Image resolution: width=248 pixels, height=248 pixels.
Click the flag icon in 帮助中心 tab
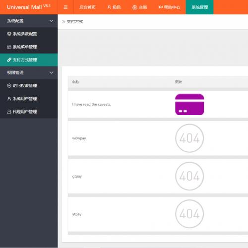(x=160, y=7)
